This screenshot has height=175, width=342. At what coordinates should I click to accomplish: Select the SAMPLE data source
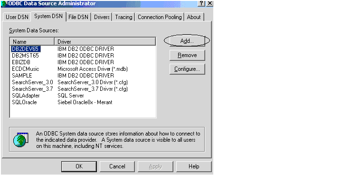pos(22,76)
